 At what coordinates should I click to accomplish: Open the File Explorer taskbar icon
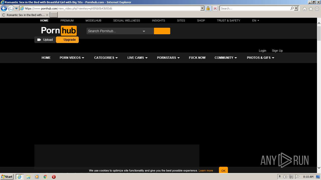click(28, 177)
